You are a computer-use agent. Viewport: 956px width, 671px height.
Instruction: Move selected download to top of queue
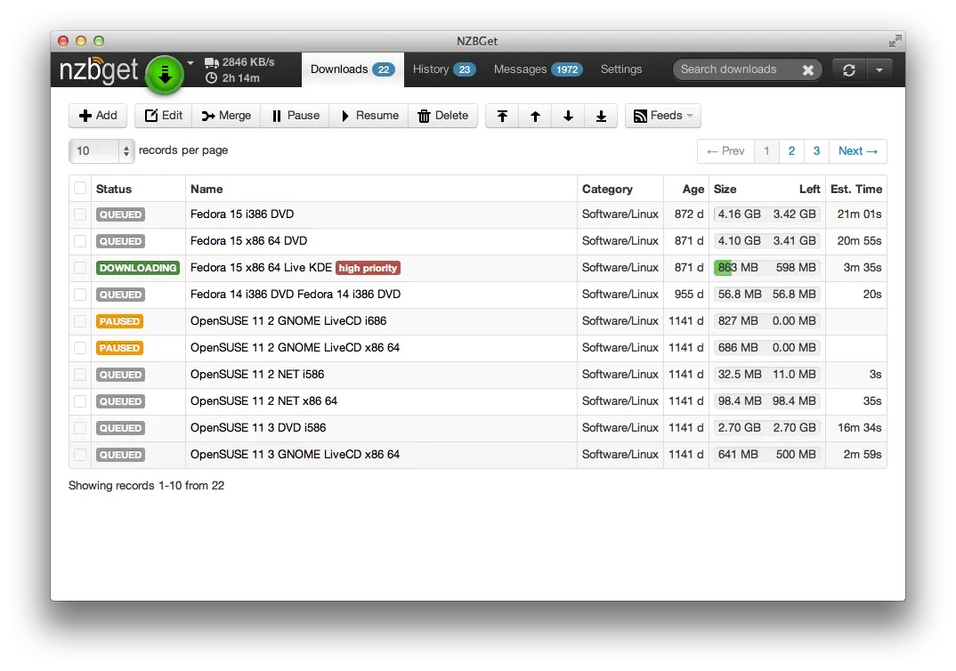coord(501,115)
